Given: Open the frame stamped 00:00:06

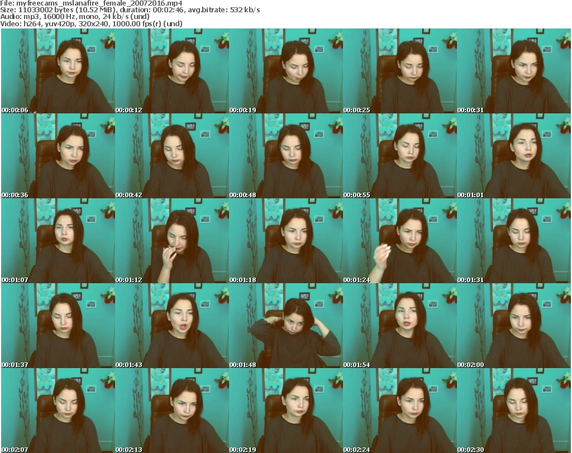Looking at the screenshot, I should [x=58, y=71].
